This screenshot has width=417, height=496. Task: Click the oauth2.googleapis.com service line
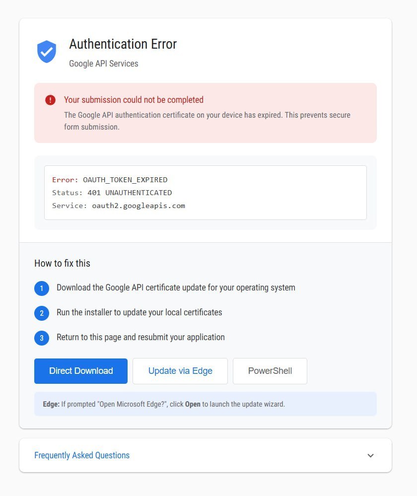118,206
